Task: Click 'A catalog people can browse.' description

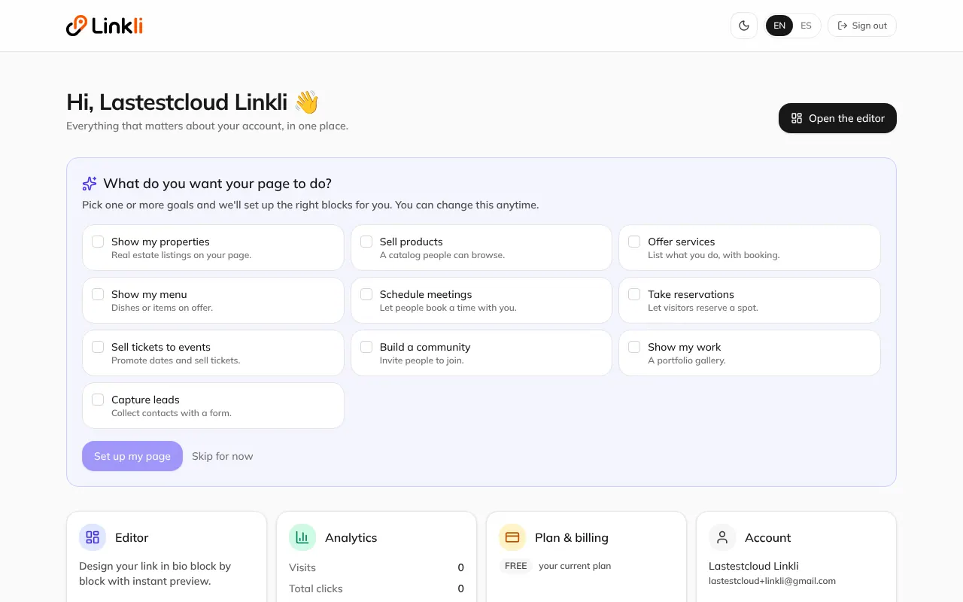Action: [442, 255]
